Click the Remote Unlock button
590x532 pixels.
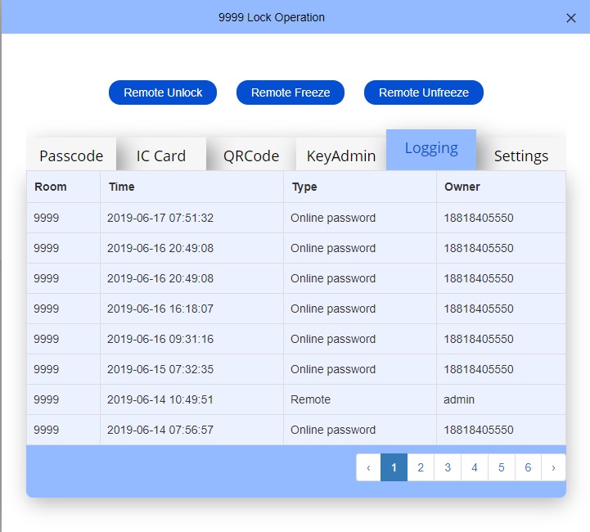(163, 92)
